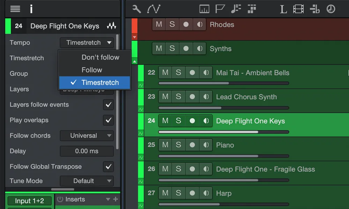This screenshot has height=209, width=349.
Task: Mute the Piano track
Action: 165,145
